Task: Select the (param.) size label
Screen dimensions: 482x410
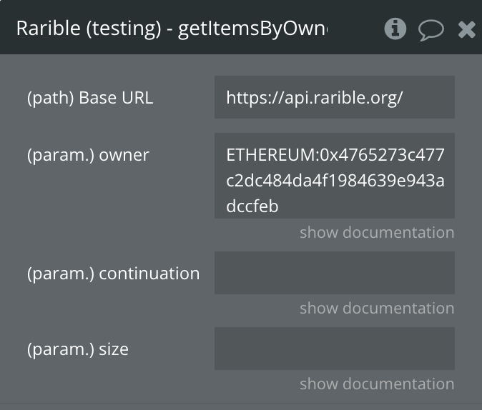Action: (78, 349)
